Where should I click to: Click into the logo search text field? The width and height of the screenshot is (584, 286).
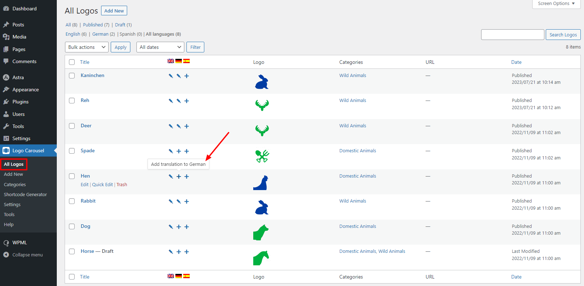click(x=512, y=35)
